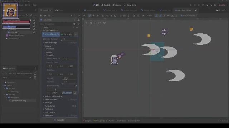The width and height of the screenshot is (229, 128).
Task: Run the current scene icon
Action: pyautogui.click(x=207, y=5)
